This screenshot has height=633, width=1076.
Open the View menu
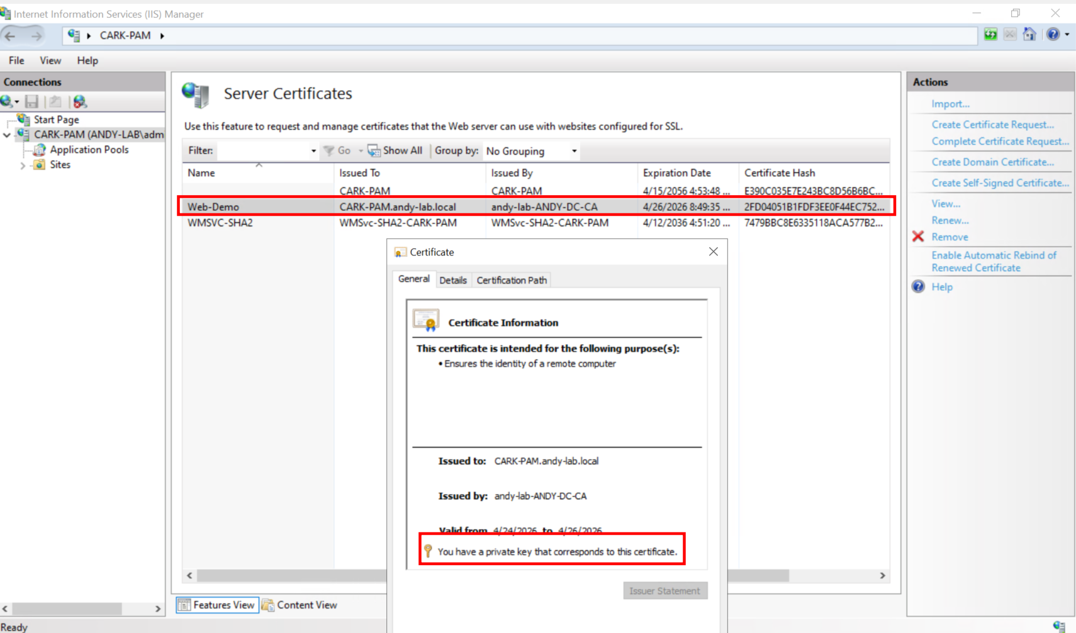coord(50,60)
